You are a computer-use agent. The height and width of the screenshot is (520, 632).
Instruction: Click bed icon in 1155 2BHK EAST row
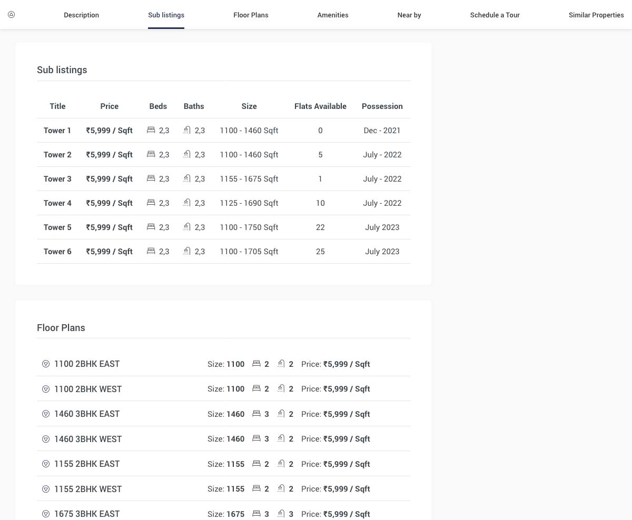(256, 464)
